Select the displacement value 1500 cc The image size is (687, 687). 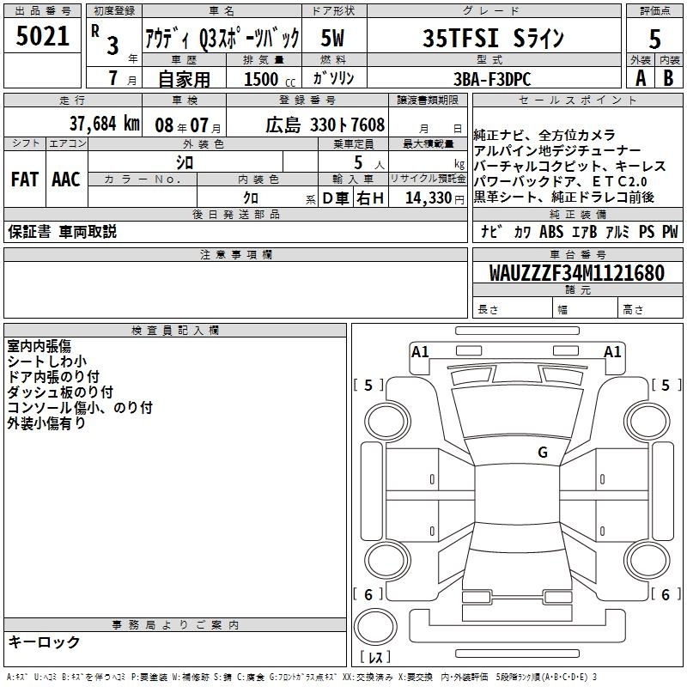tap(270, 79)
